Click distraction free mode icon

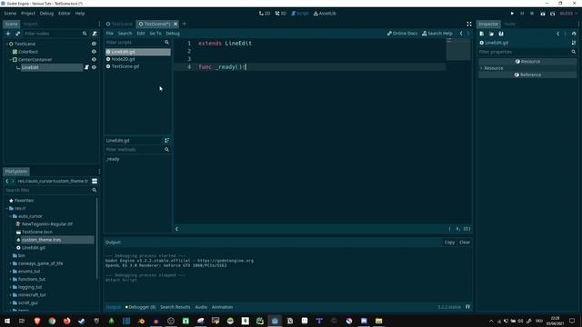tap(469, 24)
